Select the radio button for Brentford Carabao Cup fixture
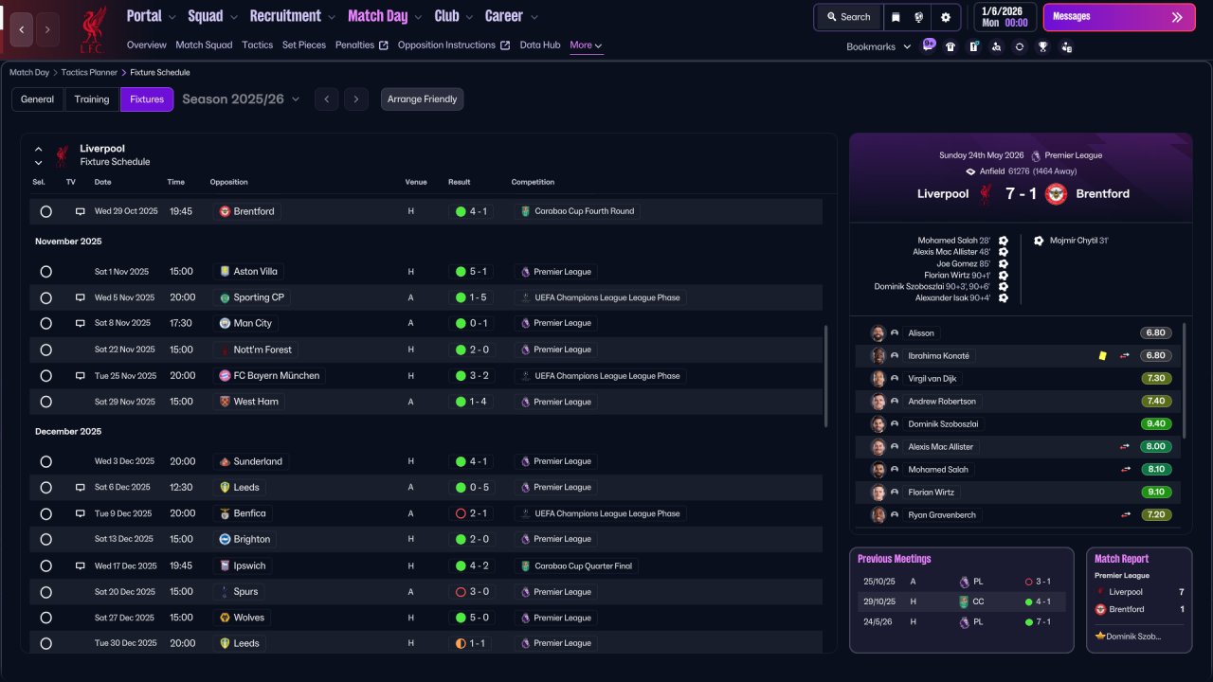 pyautogui.click(x=45, y=211)
